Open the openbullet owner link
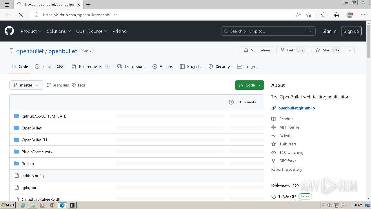 click(30, 51)
